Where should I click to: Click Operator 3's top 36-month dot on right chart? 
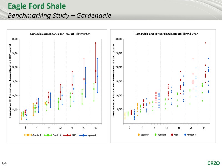point(208,59)
